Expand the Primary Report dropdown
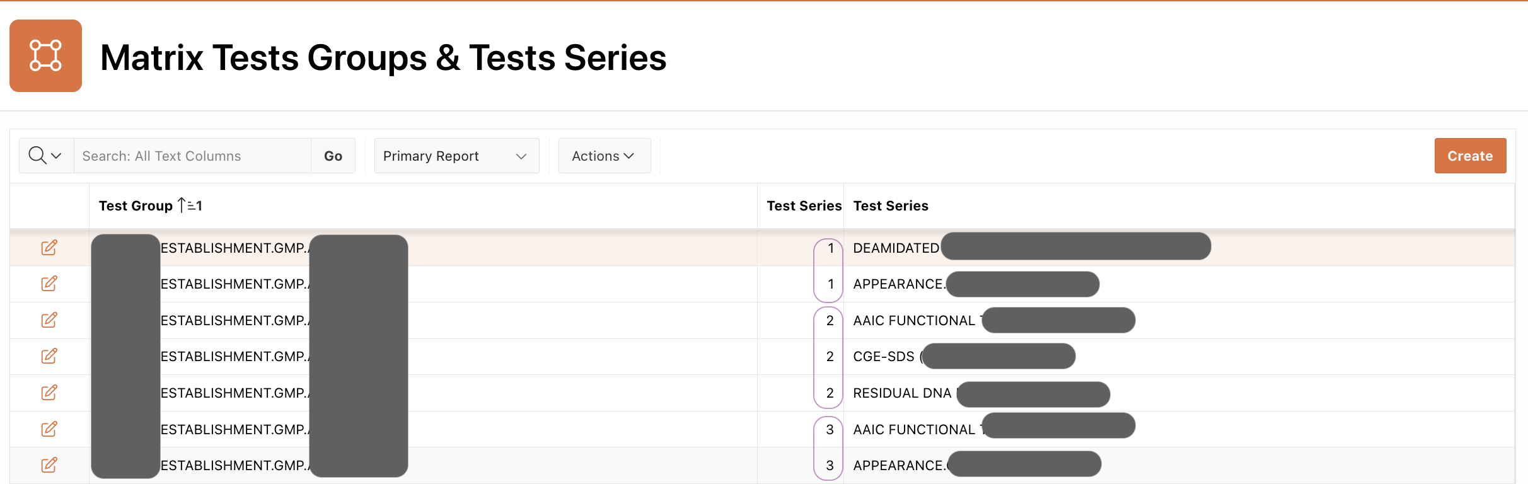1528x484 pixels. point(456,156)
